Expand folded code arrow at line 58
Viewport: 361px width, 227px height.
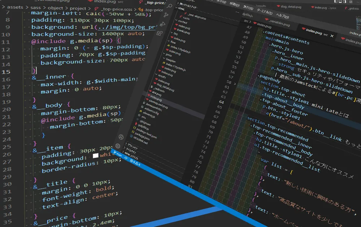(235, 84)
